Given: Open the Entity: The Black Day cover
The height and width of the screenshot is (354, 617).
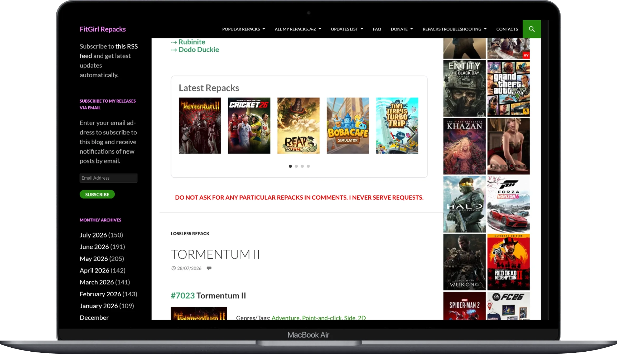Looking at the screenshot, I should (x=464, y=88).
